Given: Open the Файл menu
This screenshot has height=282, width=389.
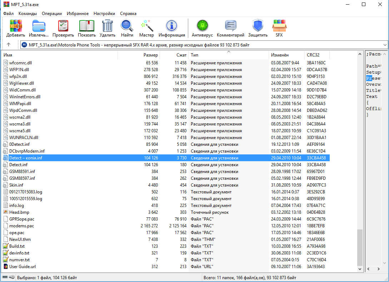Looking at the screenshot, I should coord(9,14).
